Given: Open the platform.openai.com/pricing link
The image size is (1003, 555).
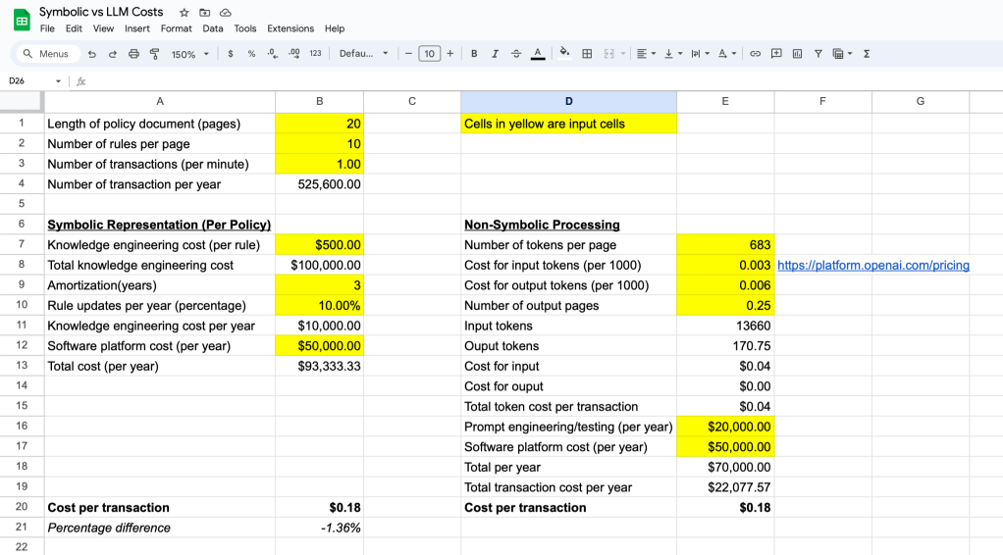Looking at the screenshot, I should [872, 266].
